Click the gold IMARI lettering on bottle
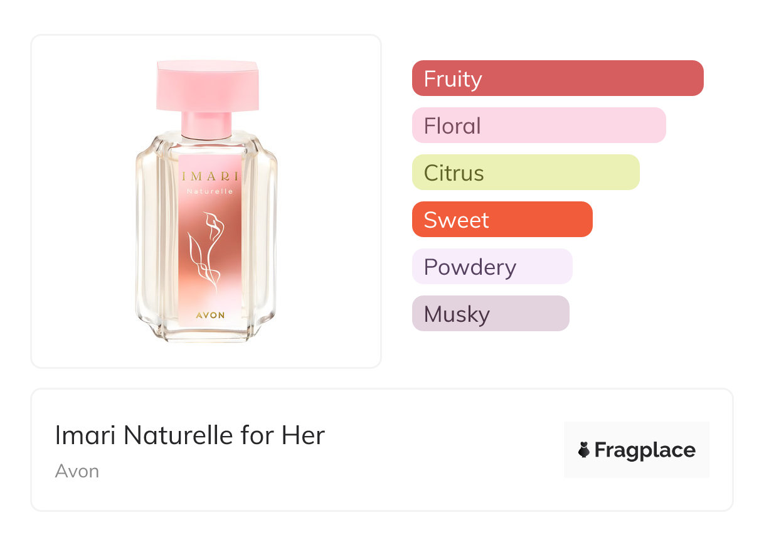The width and height of the screenshot is (764, 542). pyautogui.click(x=210, y=176)
